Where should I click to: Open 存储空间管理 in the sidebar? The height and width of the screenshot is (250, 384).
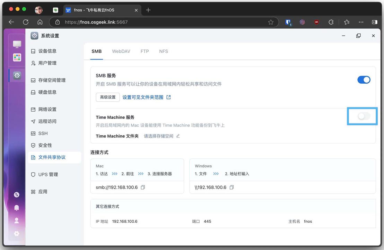pos(52,80)
